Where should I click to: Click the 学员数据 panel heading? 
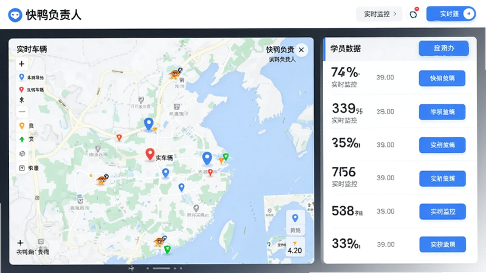(x=345, y=49)
